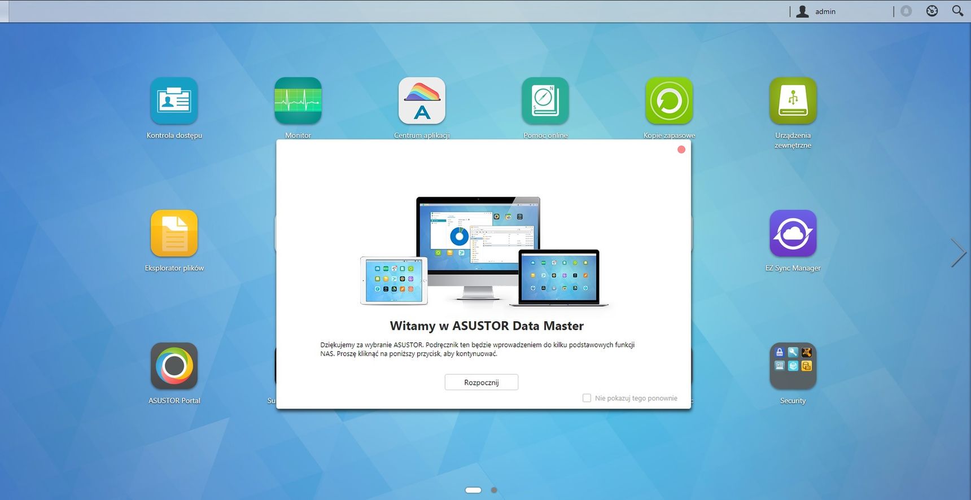Open ASUSTOR Portal app
The width and height of the screenshot is (971, 500).
click(x=174, y=366)
